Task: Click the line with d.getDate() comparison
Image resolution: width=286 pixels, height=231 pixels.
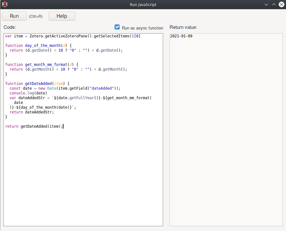Action: pyautogui.click(x=66, y=50)
